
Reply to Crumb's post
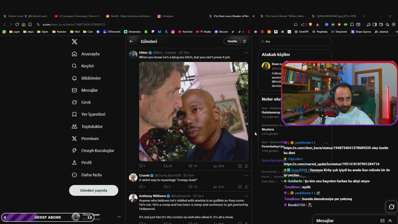tap(142, 187)
